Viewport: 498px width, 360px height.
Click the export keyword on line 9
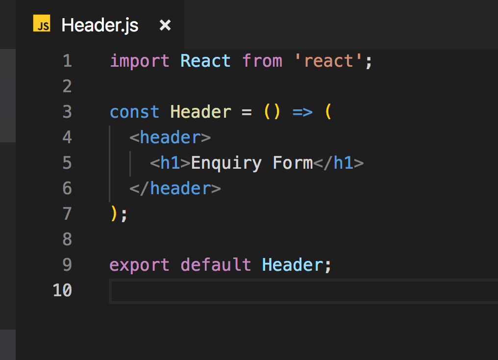click(139, 265)
